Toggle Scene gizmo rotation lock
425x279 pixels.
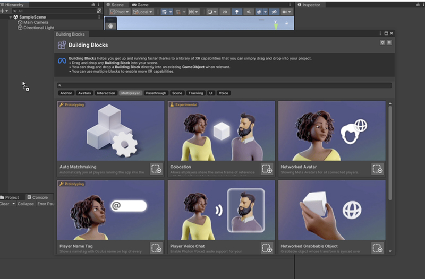pos(286,23)
